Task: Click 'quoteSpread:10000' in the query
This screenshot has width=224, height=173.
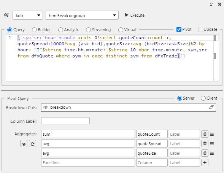Action: [x=41, y=44]
